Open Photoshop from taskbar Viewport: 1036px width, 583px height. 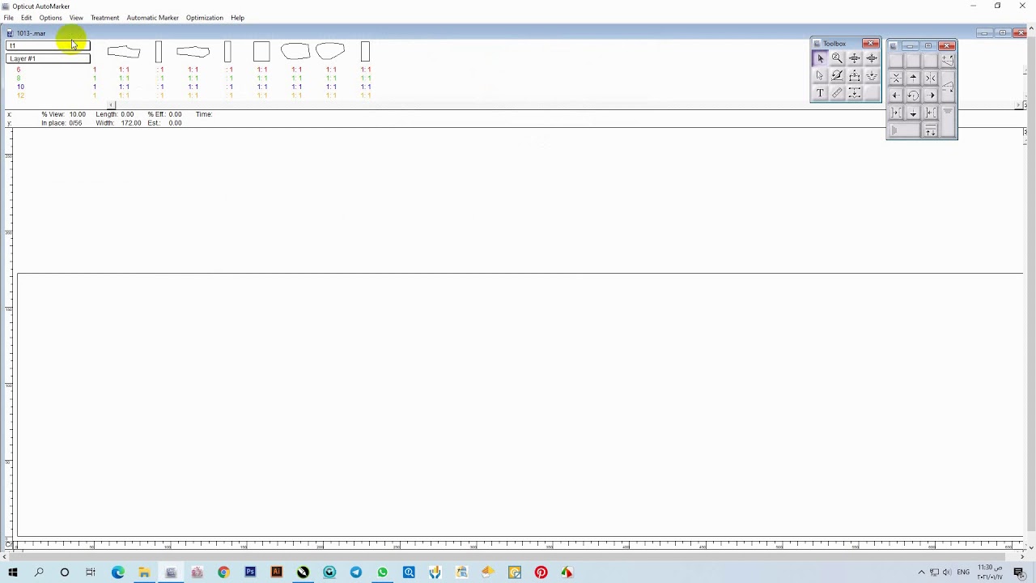click(x=250, y=572)
